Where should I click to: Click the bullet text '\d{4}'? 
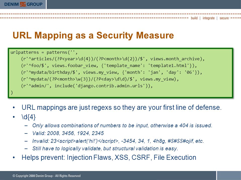pyautogui.click(x=29, y=117)
